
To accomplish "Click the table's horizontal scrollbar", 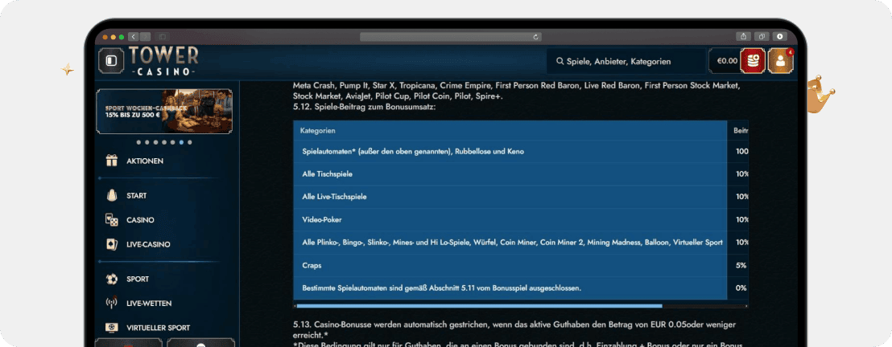I will pos(478,305).
